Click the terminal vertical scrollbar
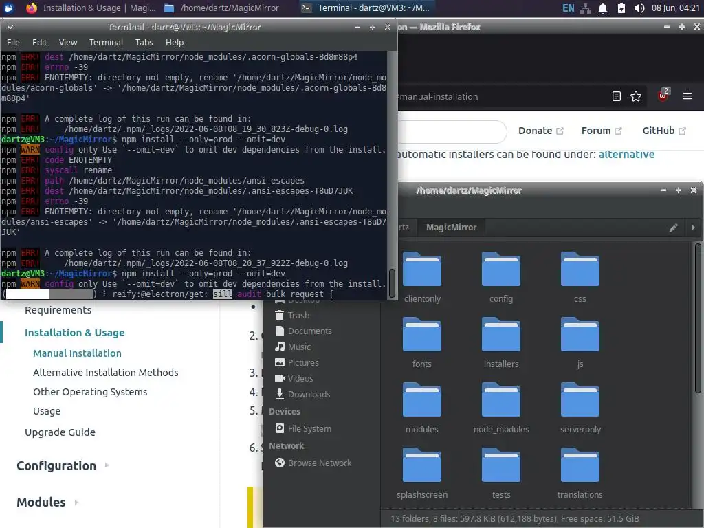Screen dimensions: 704x528 (392, 283)
